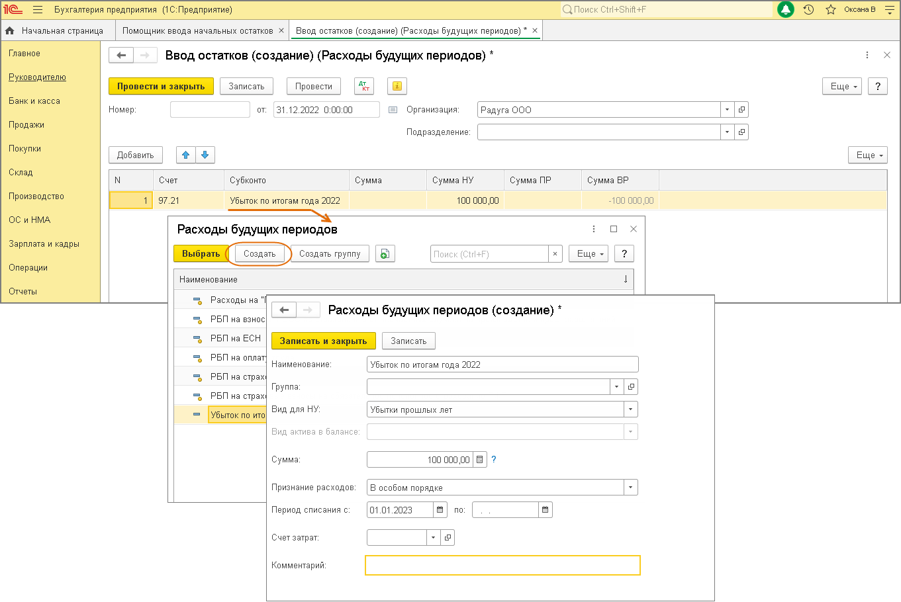This screenshot has height=602, width=901.
Task: Click Создать in the selection dialog
Action: point(260,254)
